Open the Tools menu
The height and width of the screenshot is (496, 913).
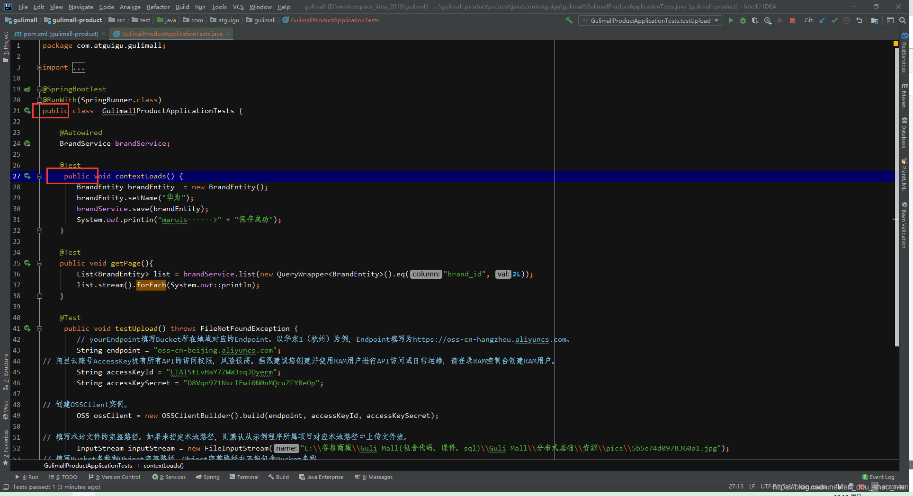[219, 7]
